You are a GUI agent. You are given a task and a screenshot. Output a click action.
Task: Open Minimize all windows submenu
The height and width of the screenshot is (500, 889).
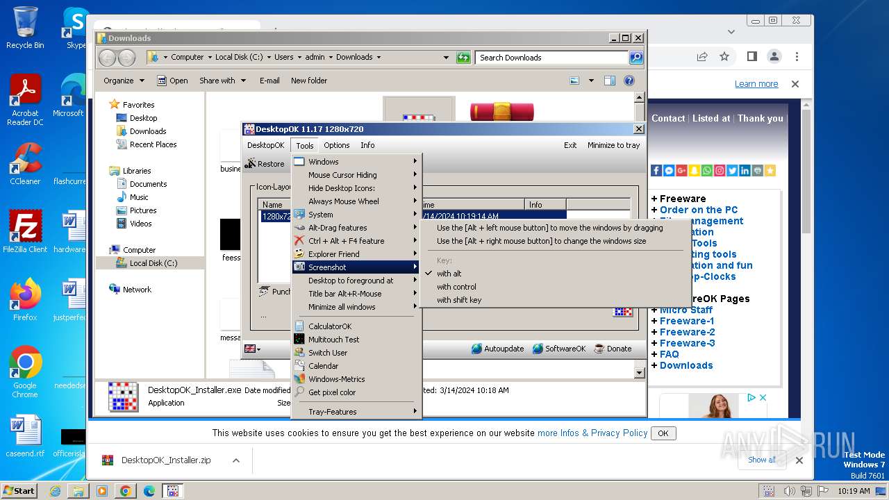click(356, 307)
